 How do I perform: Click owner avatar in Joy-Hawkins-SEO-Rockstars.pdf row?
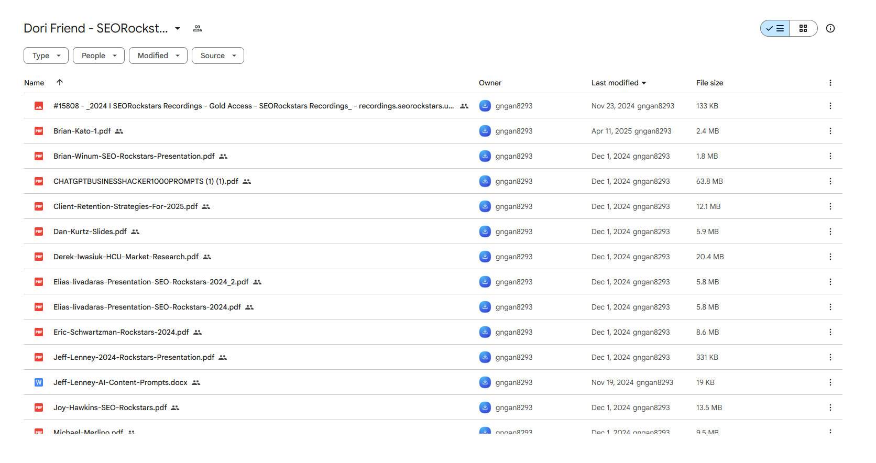[485, 407]
